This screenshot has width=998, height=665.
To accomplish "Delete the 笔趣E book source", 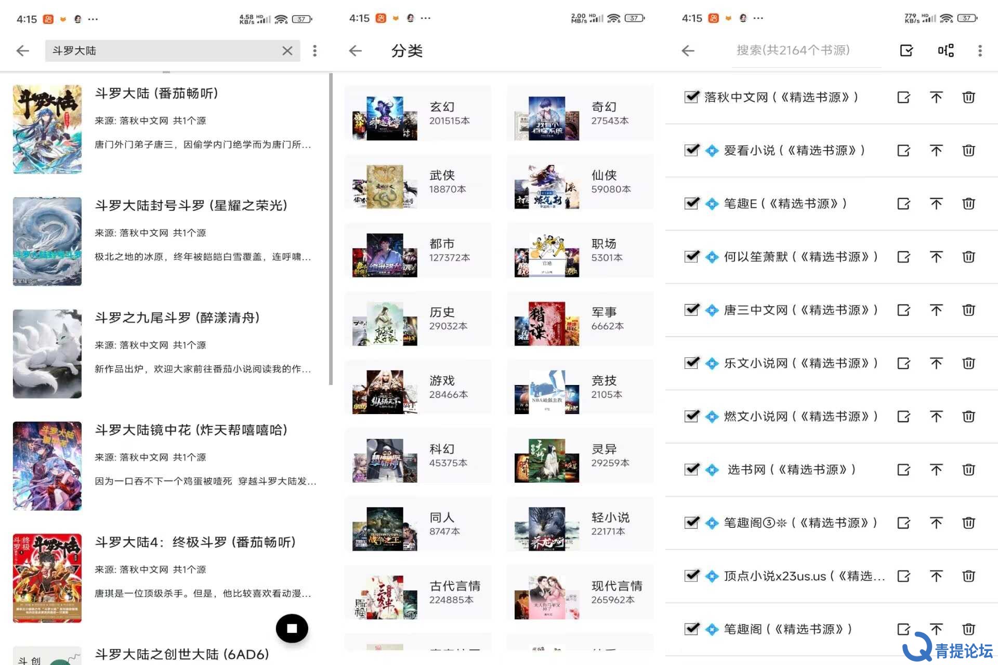I will pyautogui.click(x=968, y=204).
